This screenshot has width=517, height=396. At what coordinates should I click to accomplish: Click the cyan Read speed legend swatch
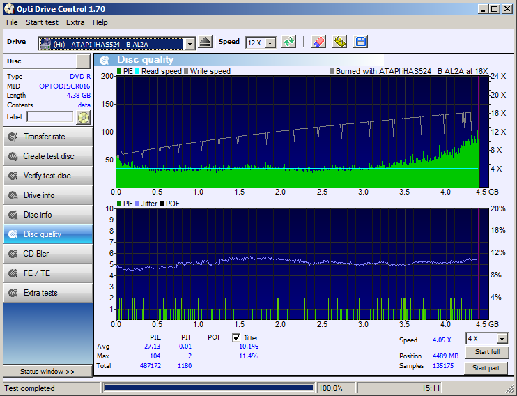(x=137, y=71)
